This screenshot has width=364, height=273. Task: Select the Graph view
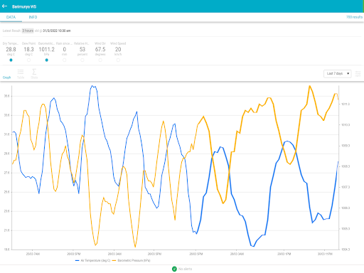click(x=7, y=77)
